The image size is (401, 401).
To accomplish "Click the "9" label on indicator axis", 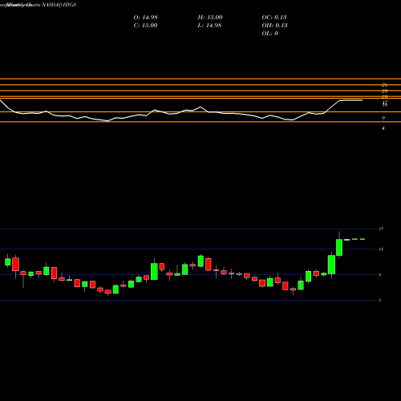I will (x=383, y=118).
